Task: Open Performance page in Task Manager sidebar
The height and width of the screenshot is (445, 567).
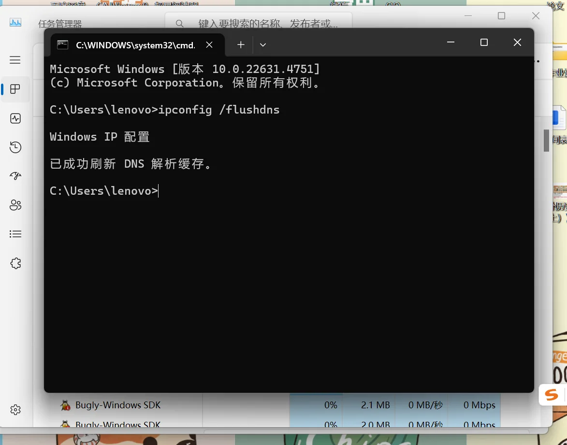Action: pos(15,118)
